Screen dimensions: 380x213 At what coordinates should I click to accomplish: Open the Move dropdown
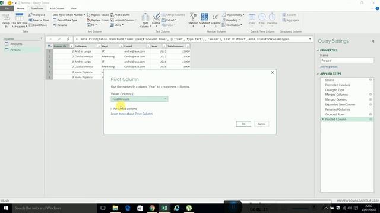(x=117, y=25)
